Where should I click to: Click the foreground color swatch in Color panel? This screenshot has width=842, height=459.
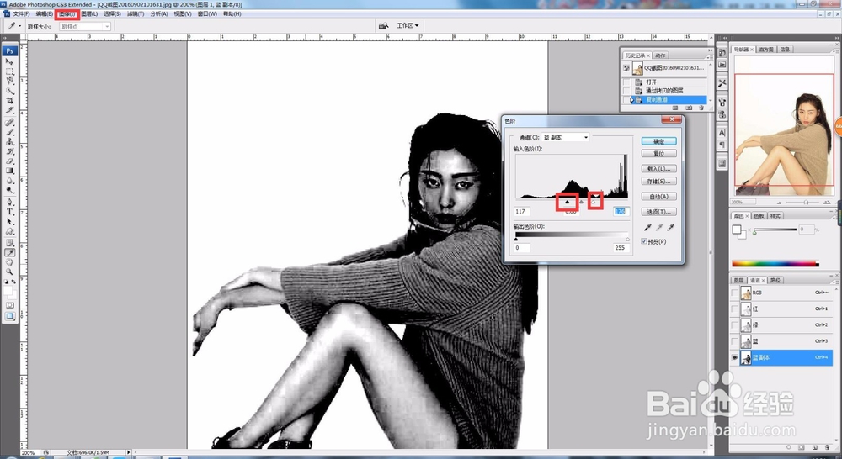pyautogui.click(x=737, y=229)
